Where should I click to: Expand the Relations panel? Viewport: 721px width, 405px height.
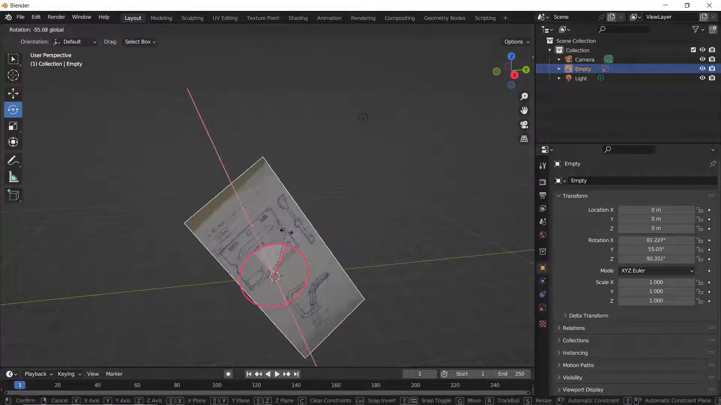[x=574, y=328]
